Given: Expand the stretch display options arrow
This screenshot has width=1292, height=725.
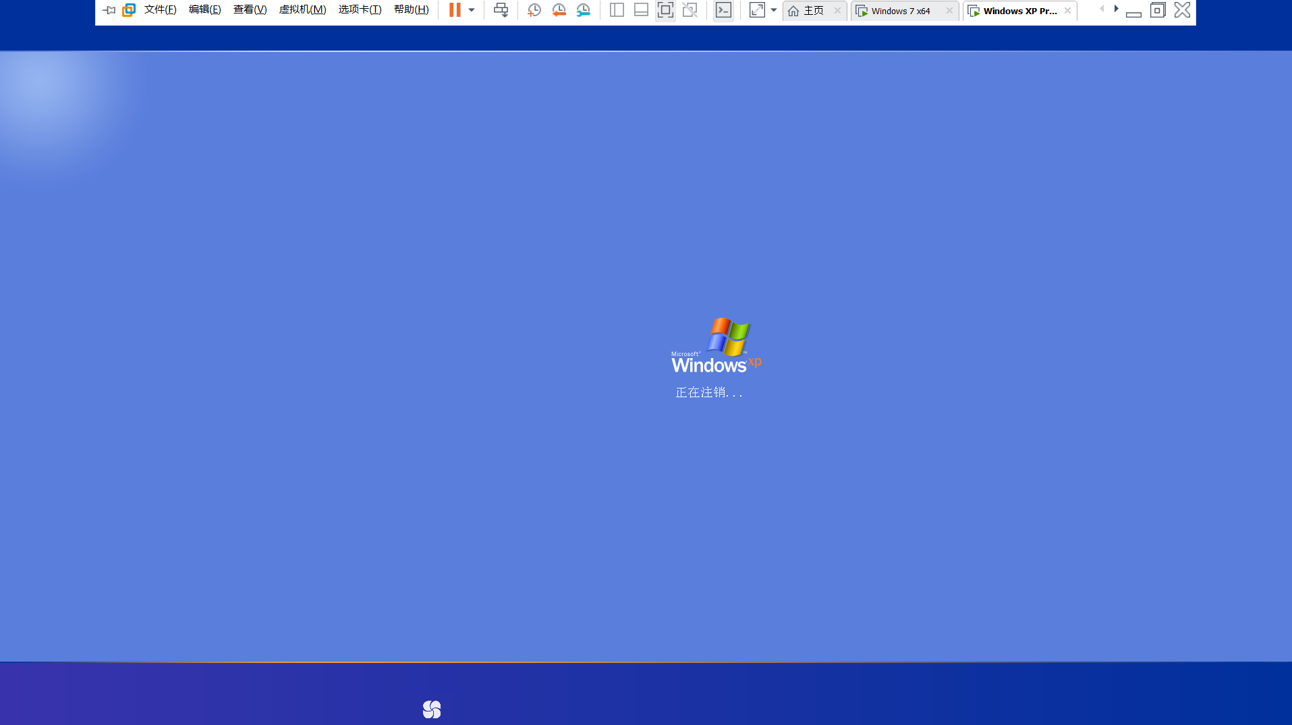Looking at the screenshot, I should (774, 10).
